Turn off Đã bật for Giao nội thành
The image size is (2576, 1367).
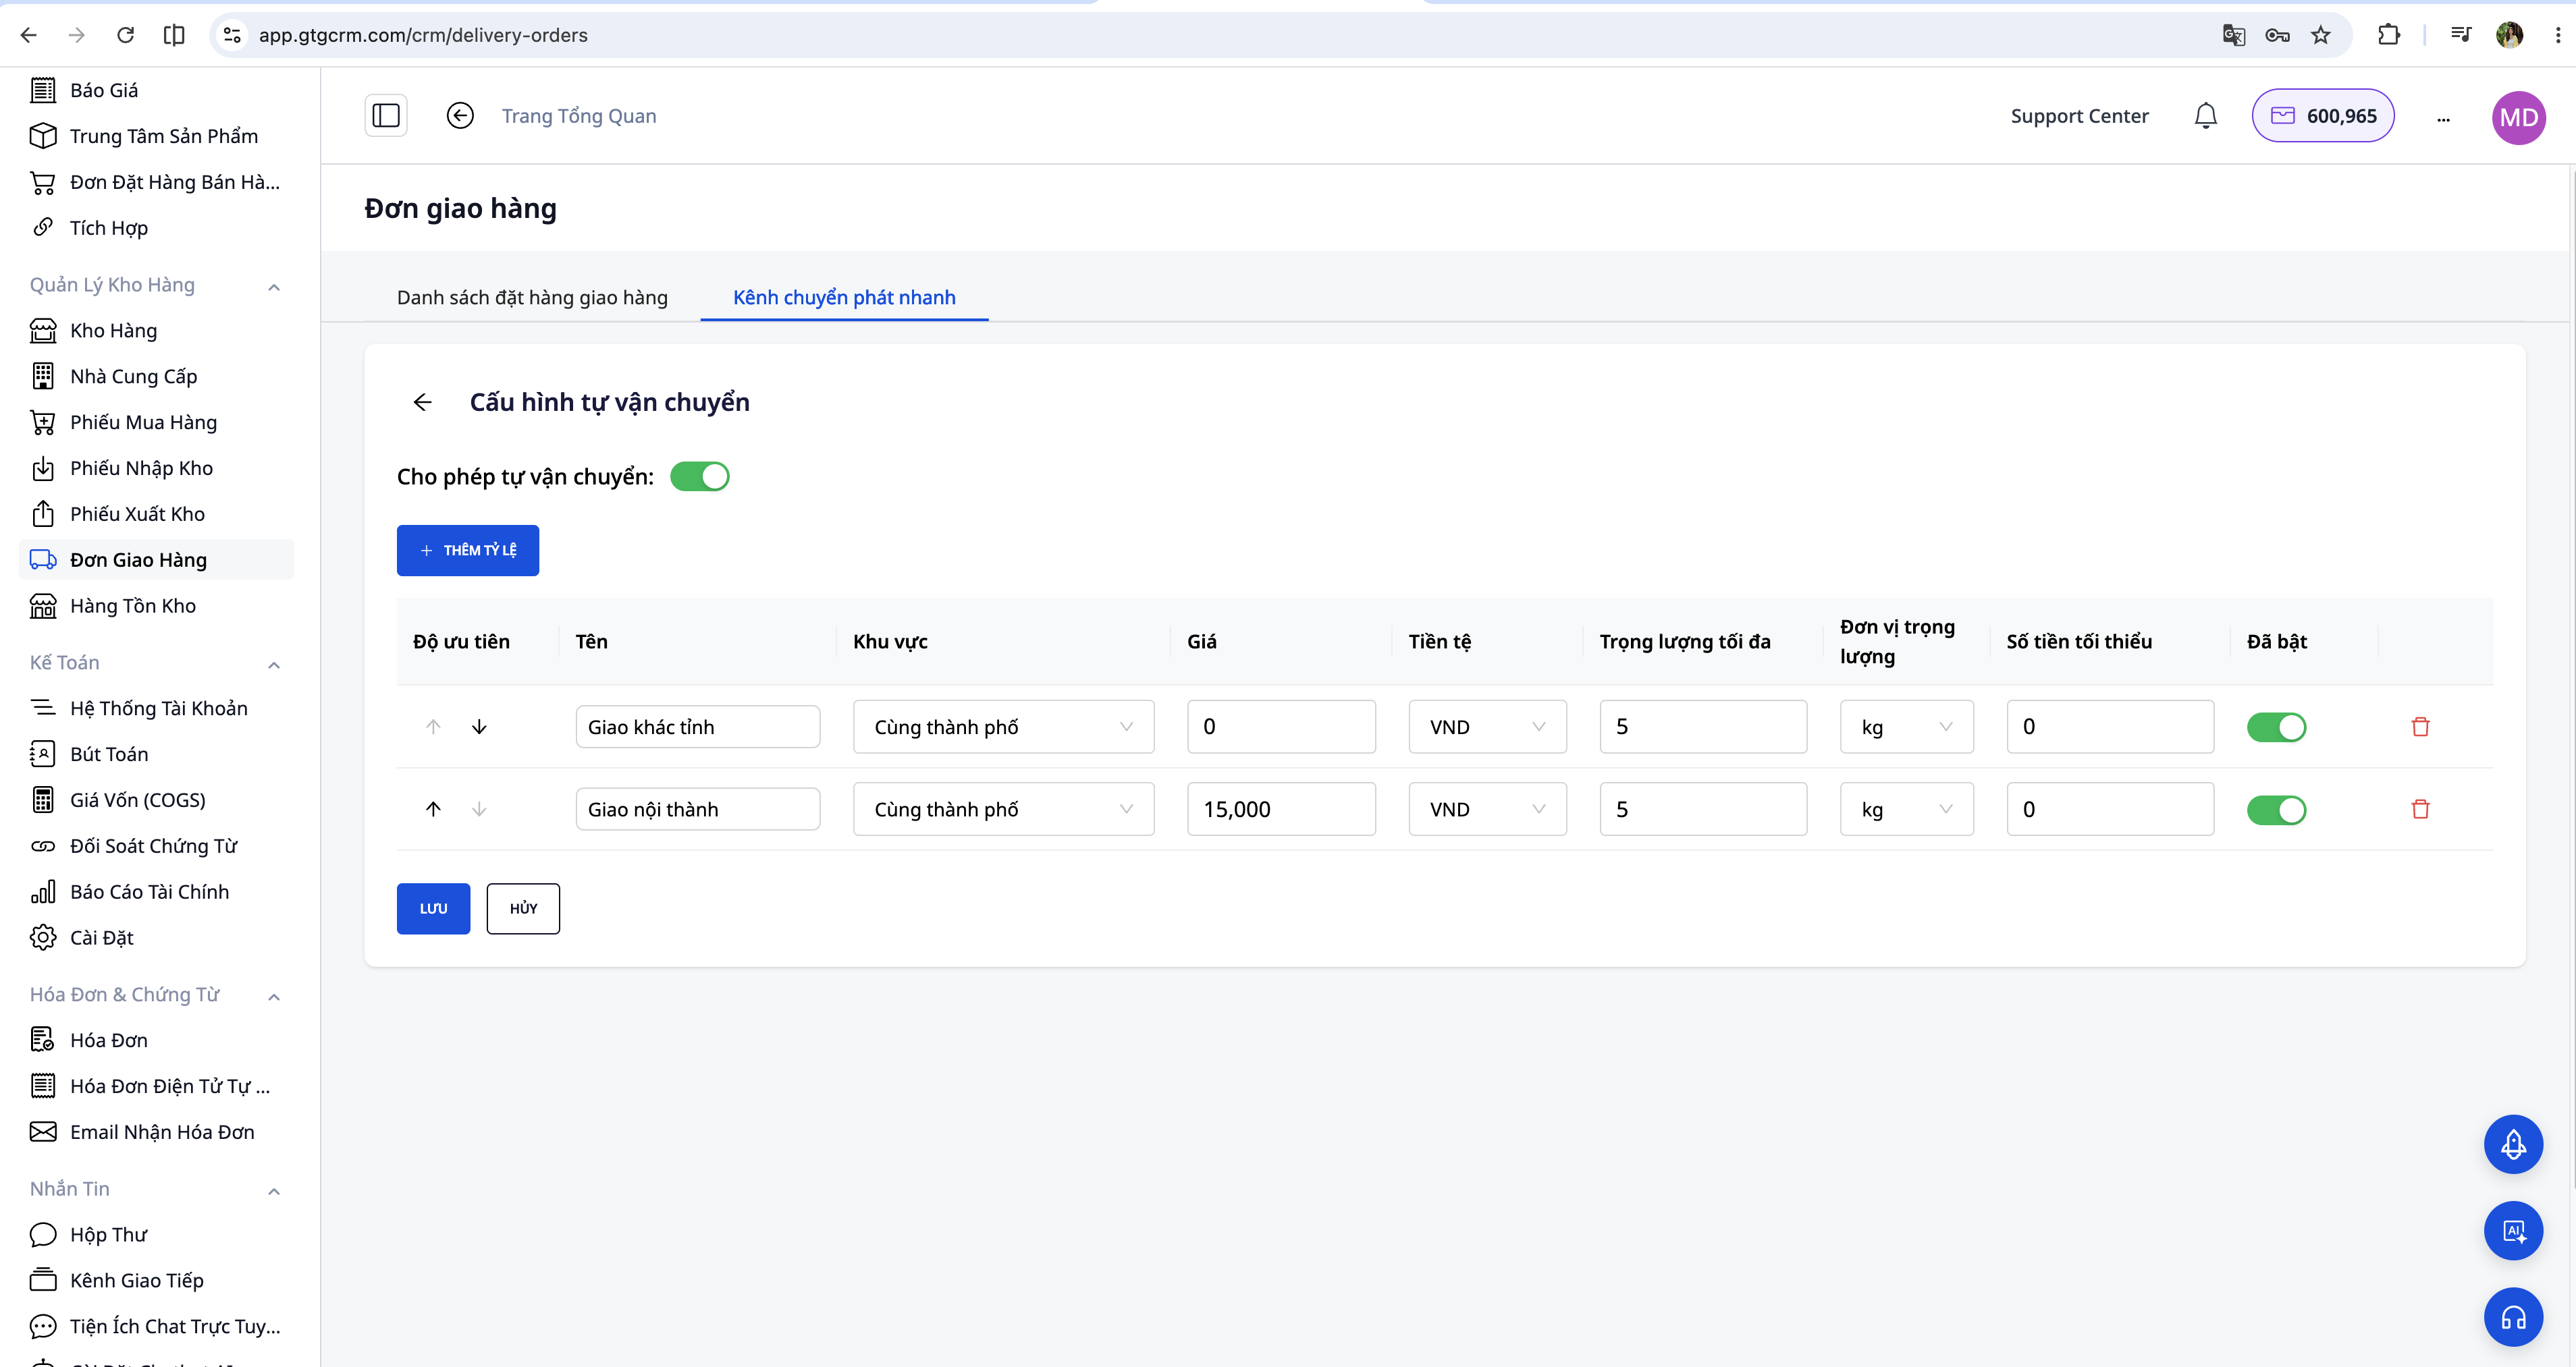(2276, 808)
